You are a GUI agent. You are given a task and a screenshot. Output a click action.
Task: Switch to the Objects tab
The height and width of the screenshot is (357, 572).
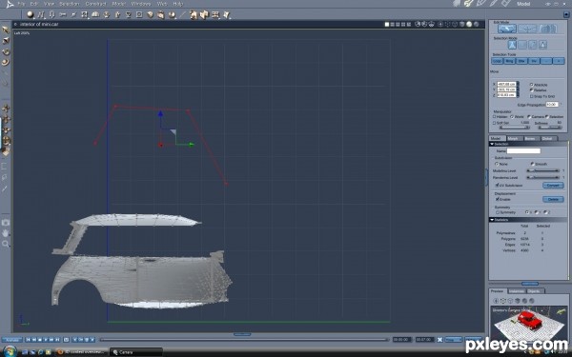pos(535,291)
